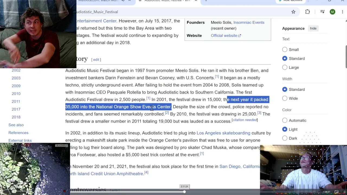347x195 pixels.
Task: Click the Website label in the infobox
Action: point(194,35)
